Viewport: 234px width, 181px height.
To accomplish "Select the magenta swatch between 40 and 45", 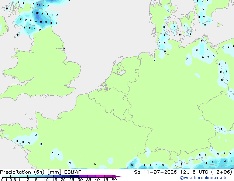I will (100, 176).
